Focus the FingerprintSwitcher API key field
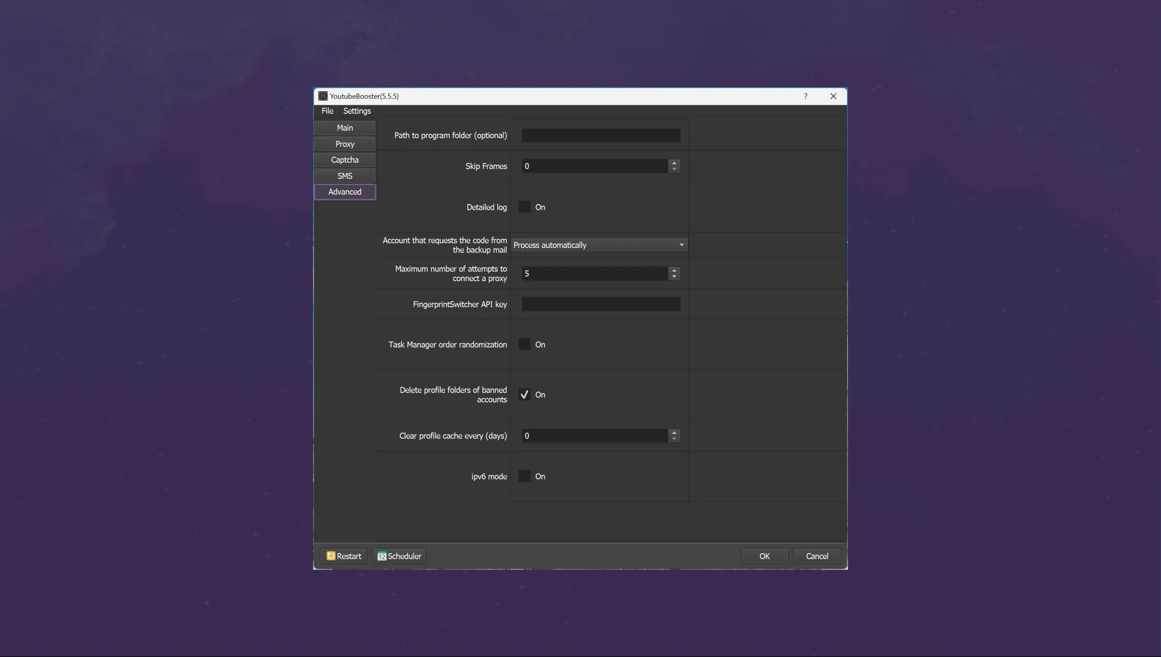The image size is (1161, 657). 601,304
